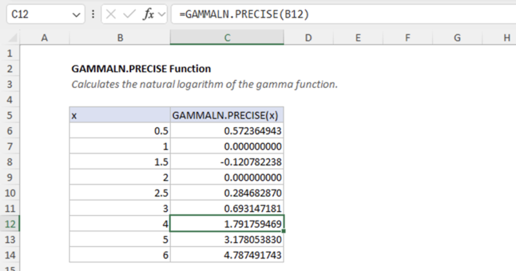
Task: Click the cell showing 4.787491743
Action: (x=227, y=255)
